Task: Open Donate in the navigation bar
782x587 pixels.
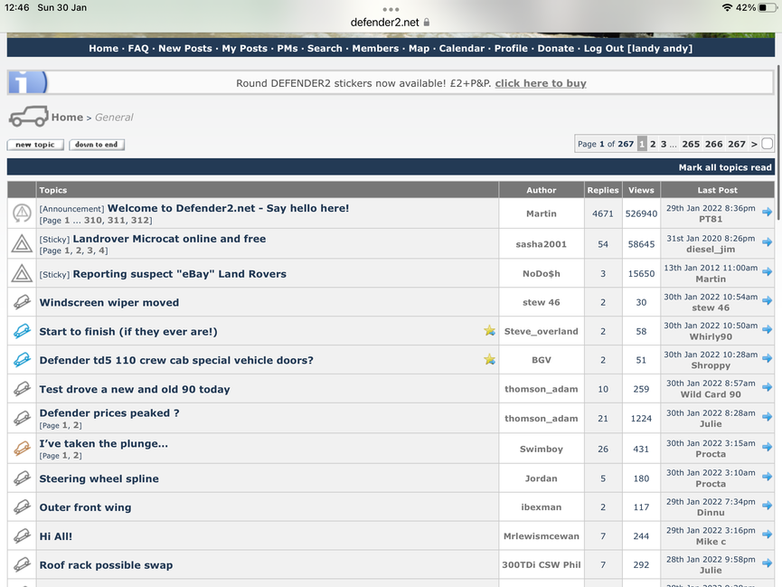Action: click(x=556, y=49)
